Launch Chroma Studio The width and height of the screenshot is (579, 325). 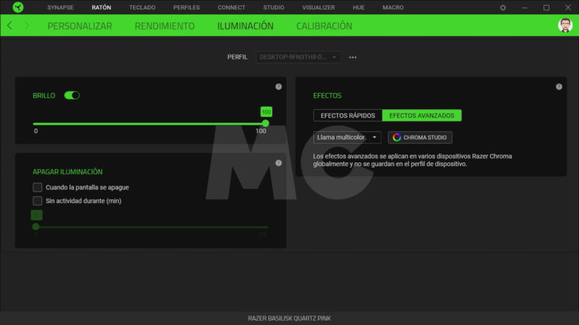point(420,137)
